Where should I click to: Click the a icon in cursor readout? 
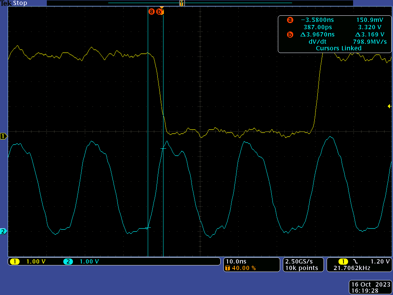290,20
